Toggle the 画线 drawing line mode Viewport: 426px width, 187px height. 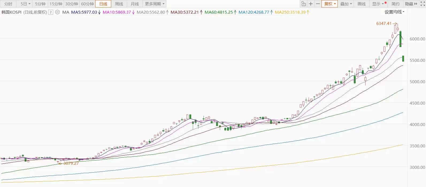362,4
